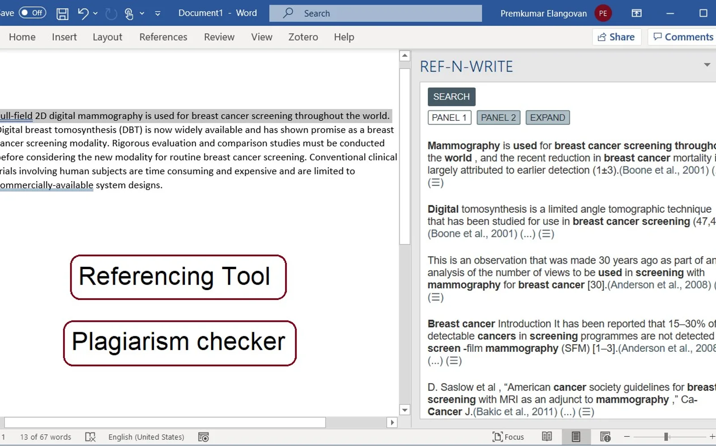The height and width of the screenshot is (447, 716).
Task: Open the PE account profile avatar
Action: (603, 13)
